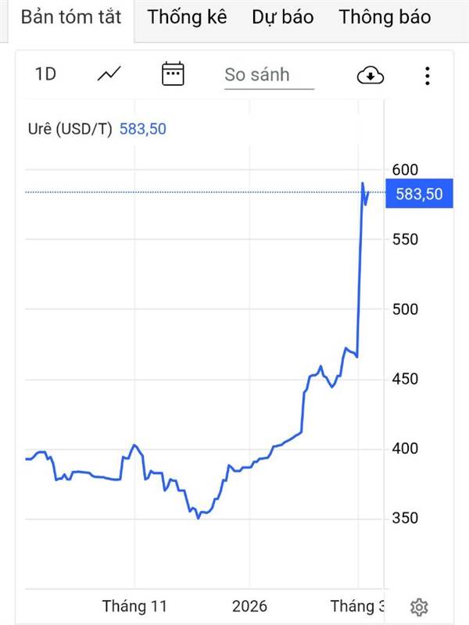
Task: Select the 1D timeframe interval
Action: [46, 74]
